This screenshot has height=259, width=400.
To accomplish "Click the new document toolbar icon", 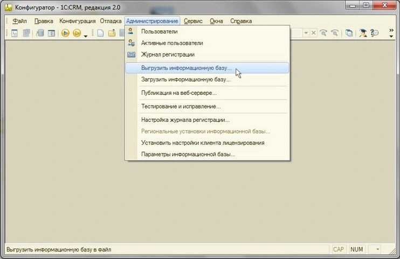I will point(100,33).
